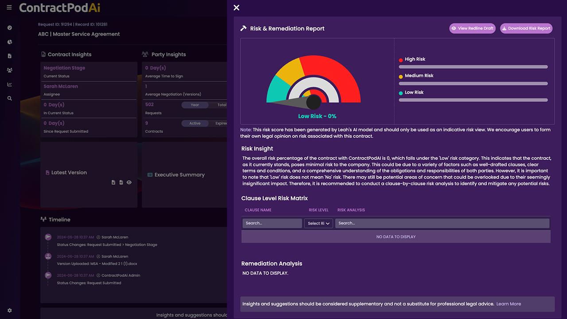The height and width of the screenshot is (319, 567).
Task: Click the Download Risk Report button
Action: (526, 28)
